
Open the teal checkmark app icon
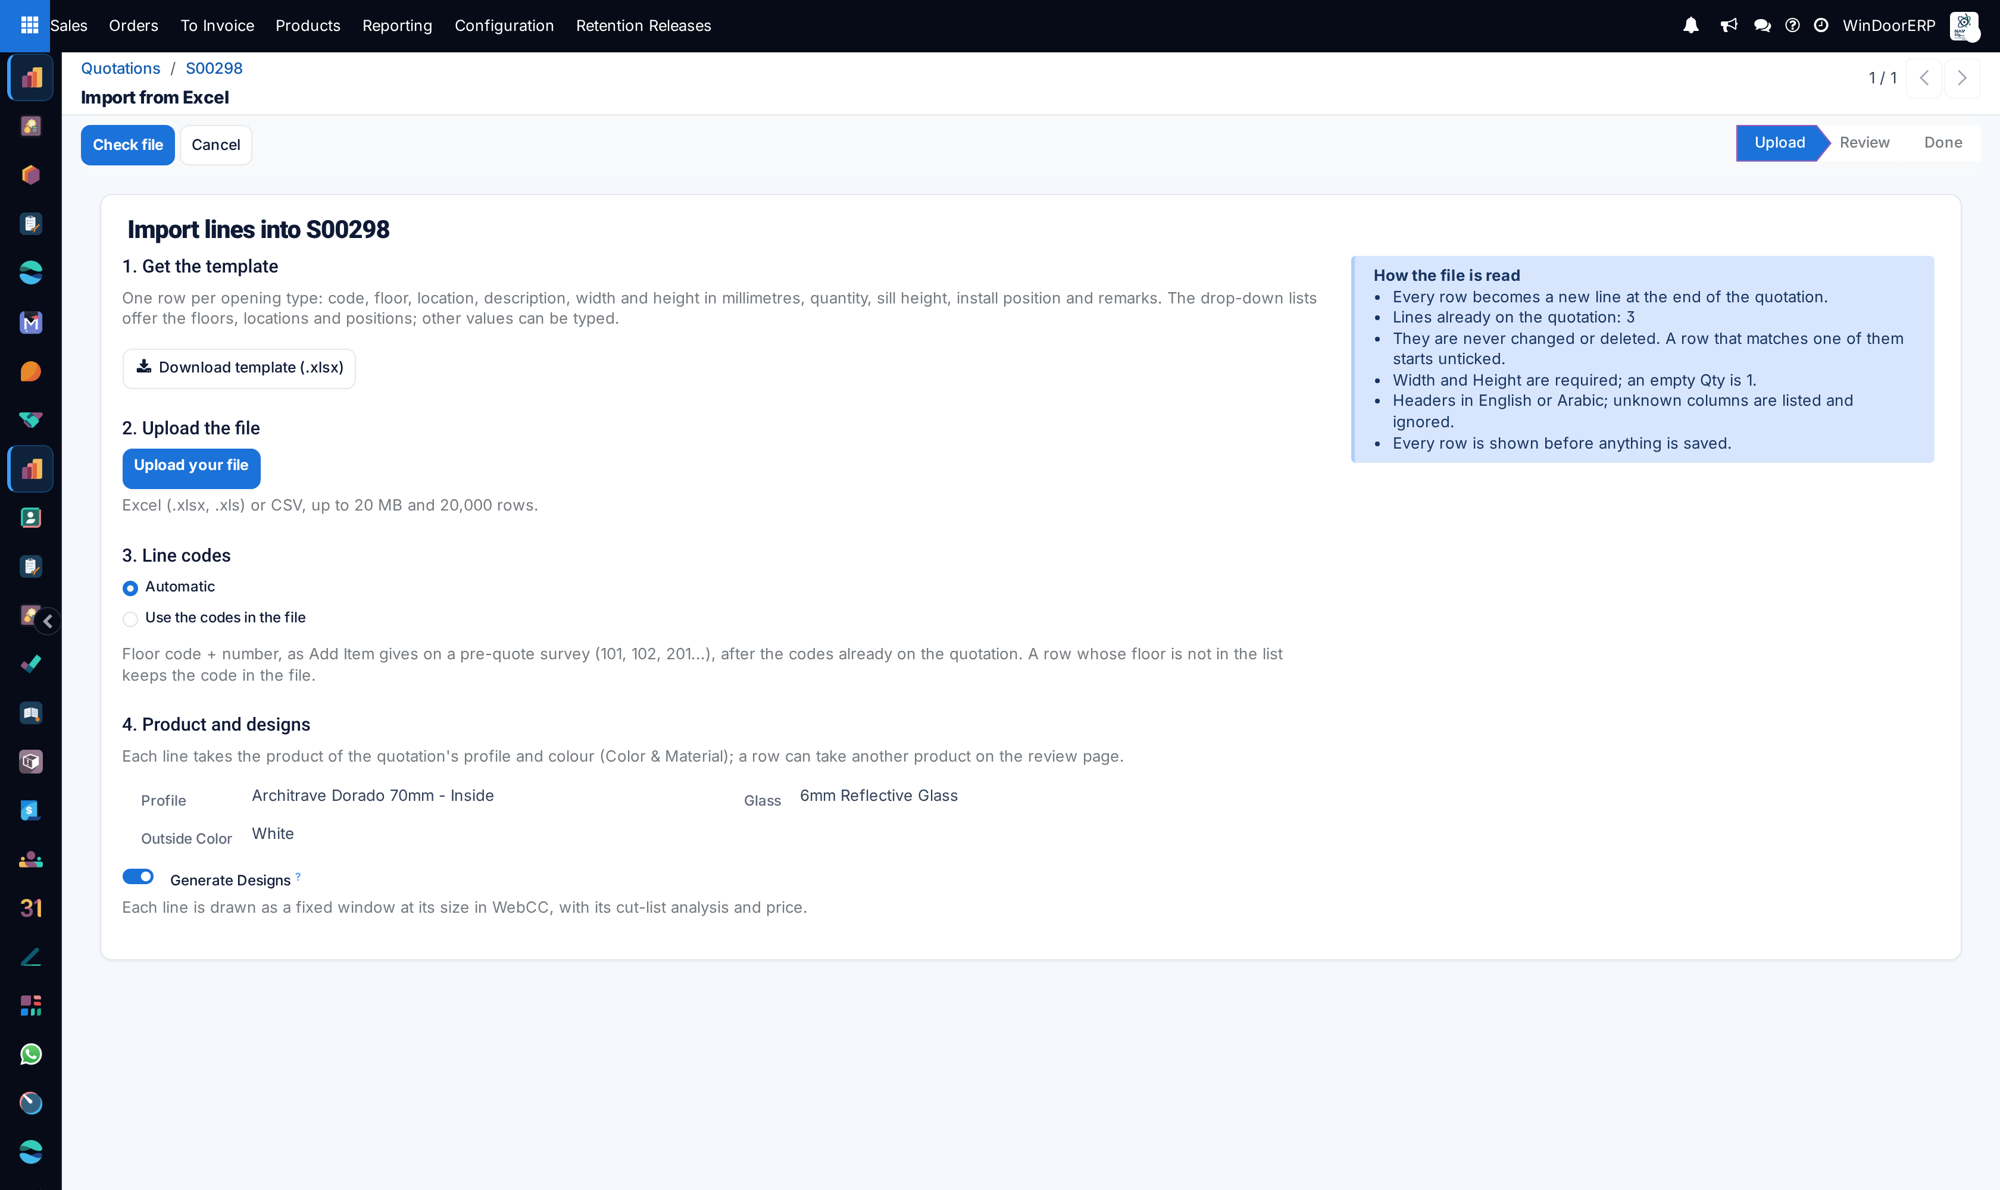pyautogui.click(x=30, y=664)
